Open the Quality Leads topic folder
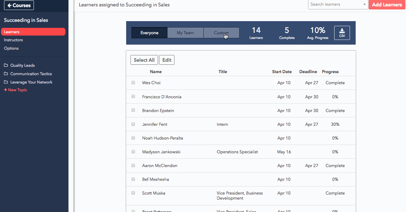 23,65
